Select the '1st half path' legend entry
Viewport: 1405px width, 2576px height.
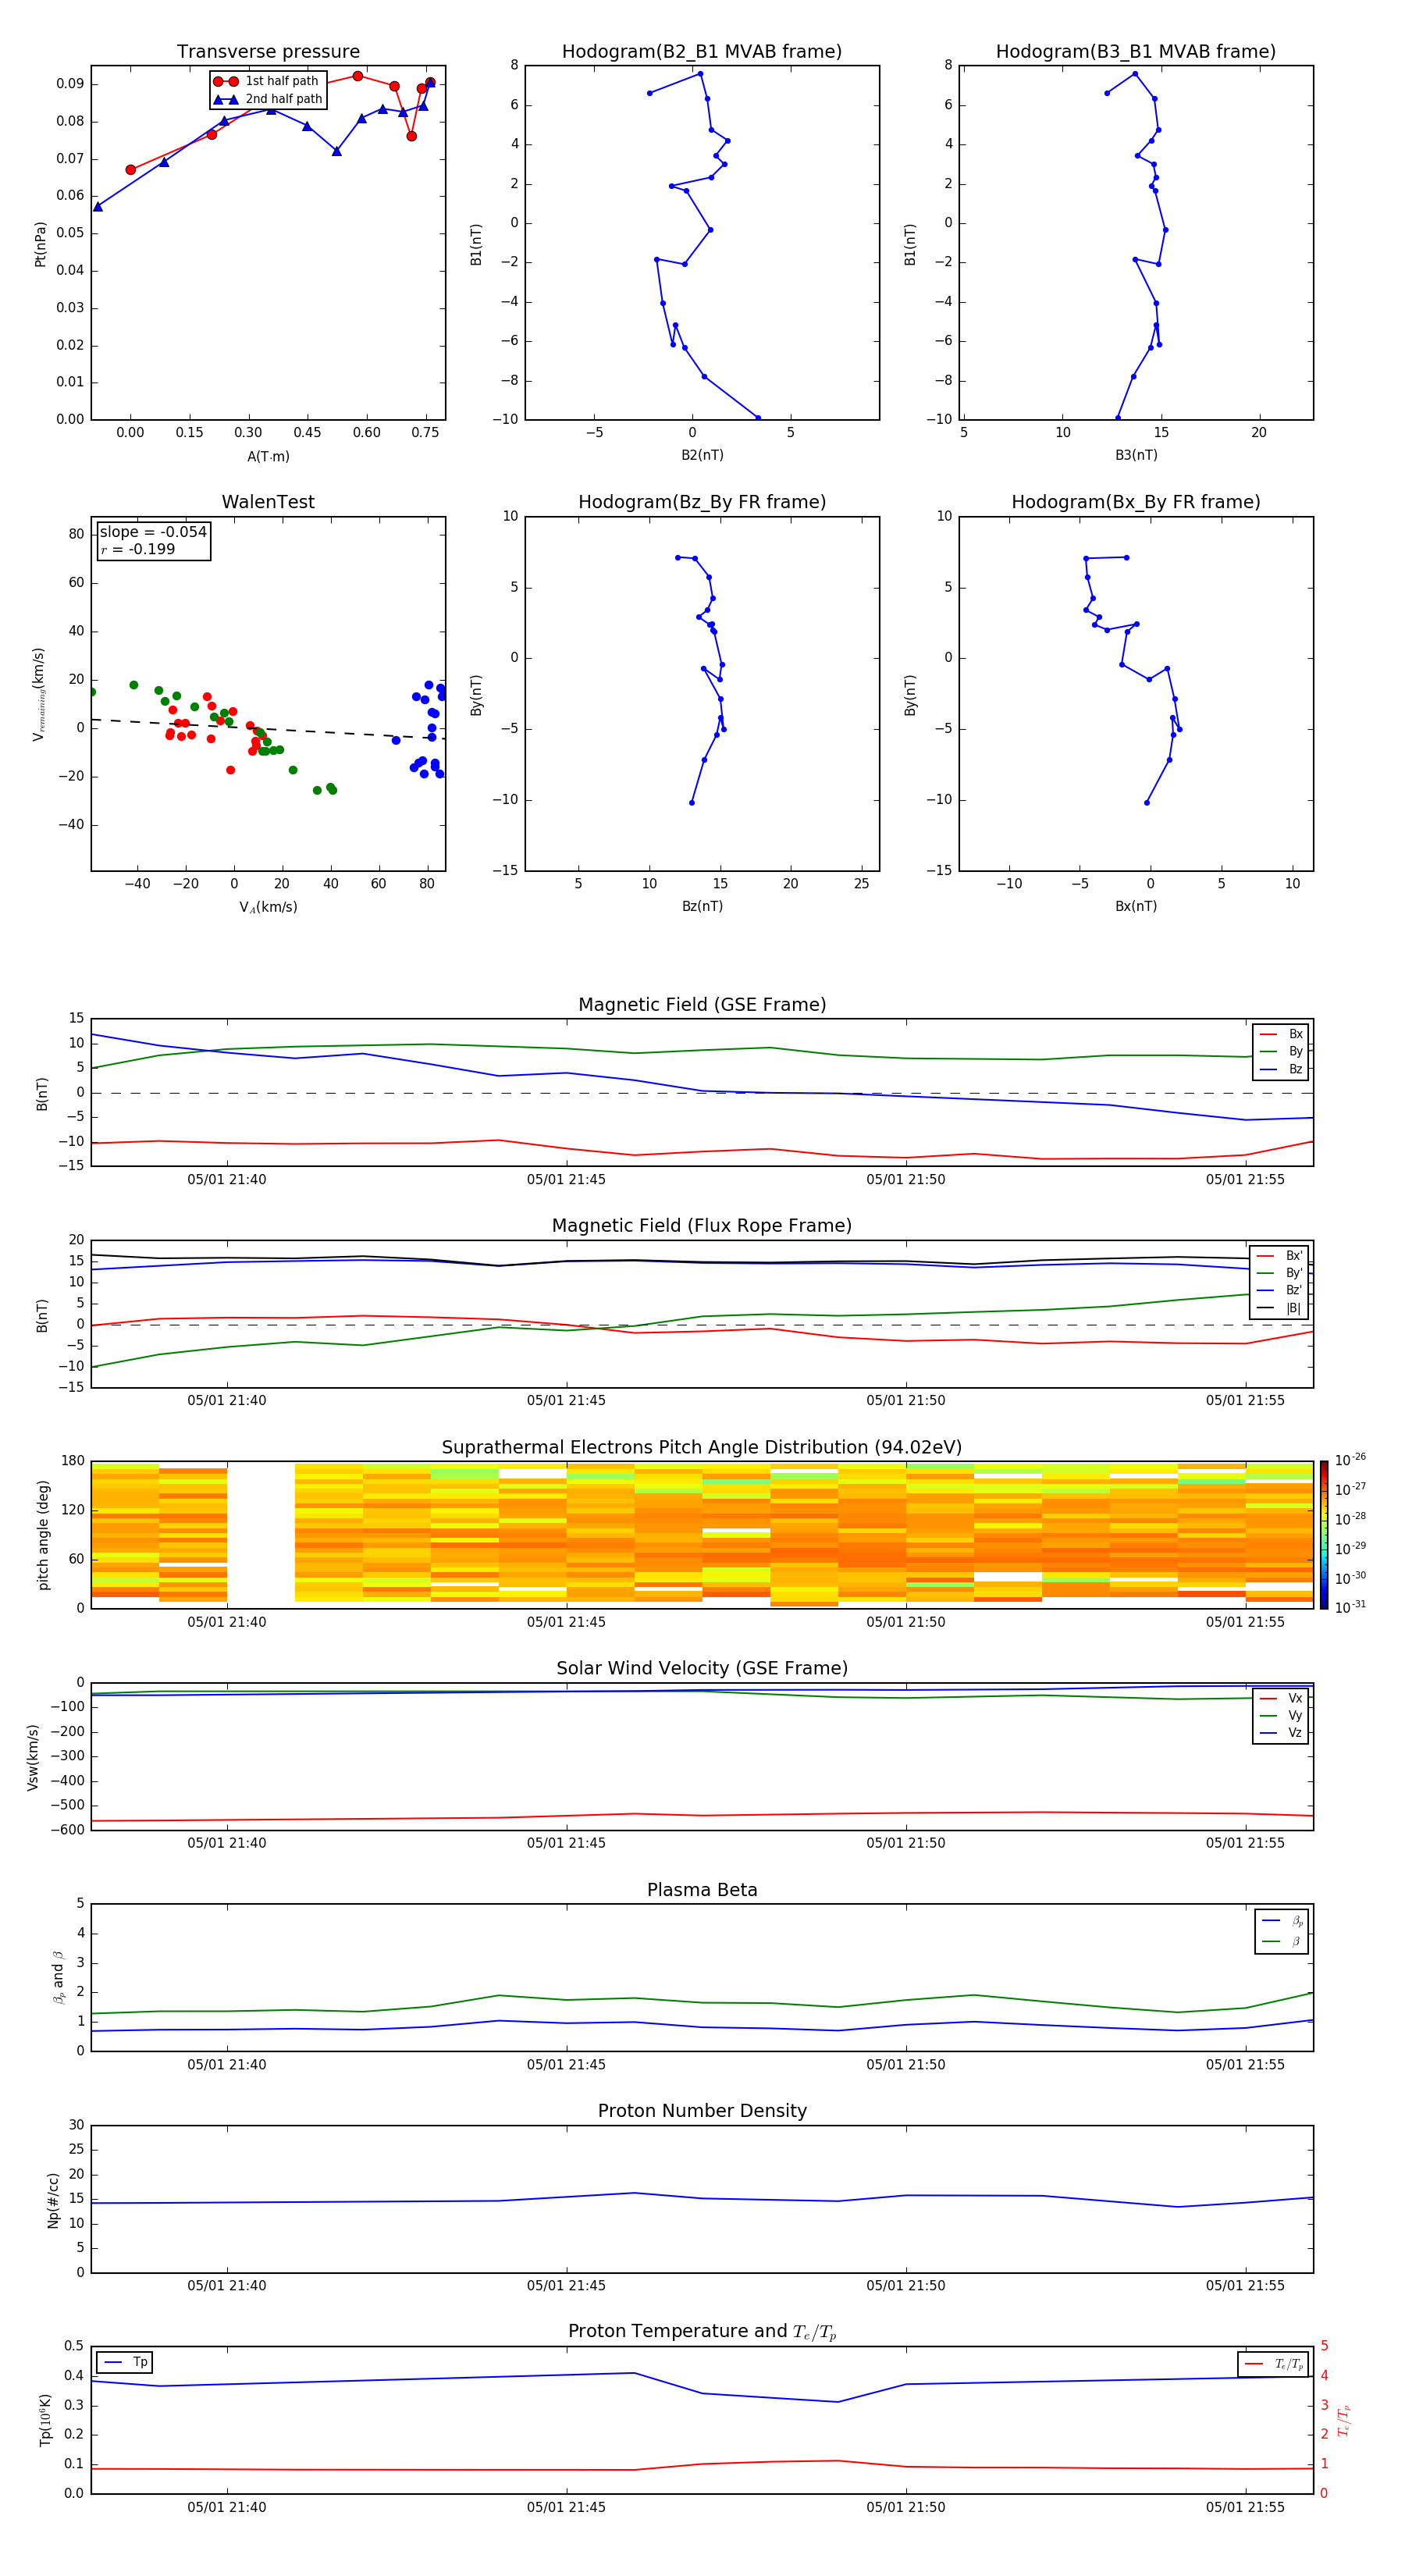pyautogui.click(x=266, y=81)
